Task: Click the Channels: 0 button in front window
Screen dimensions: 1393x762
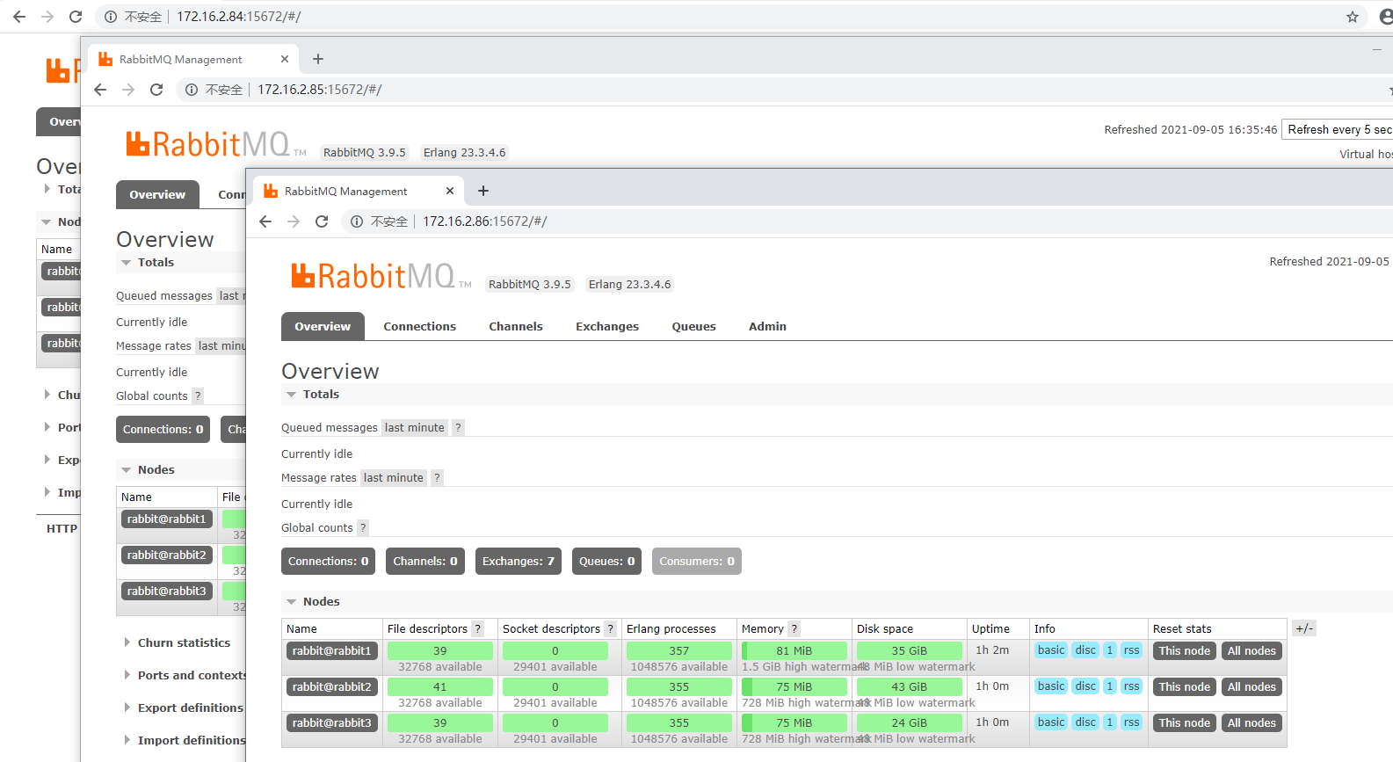Action: tap(425, 561)
